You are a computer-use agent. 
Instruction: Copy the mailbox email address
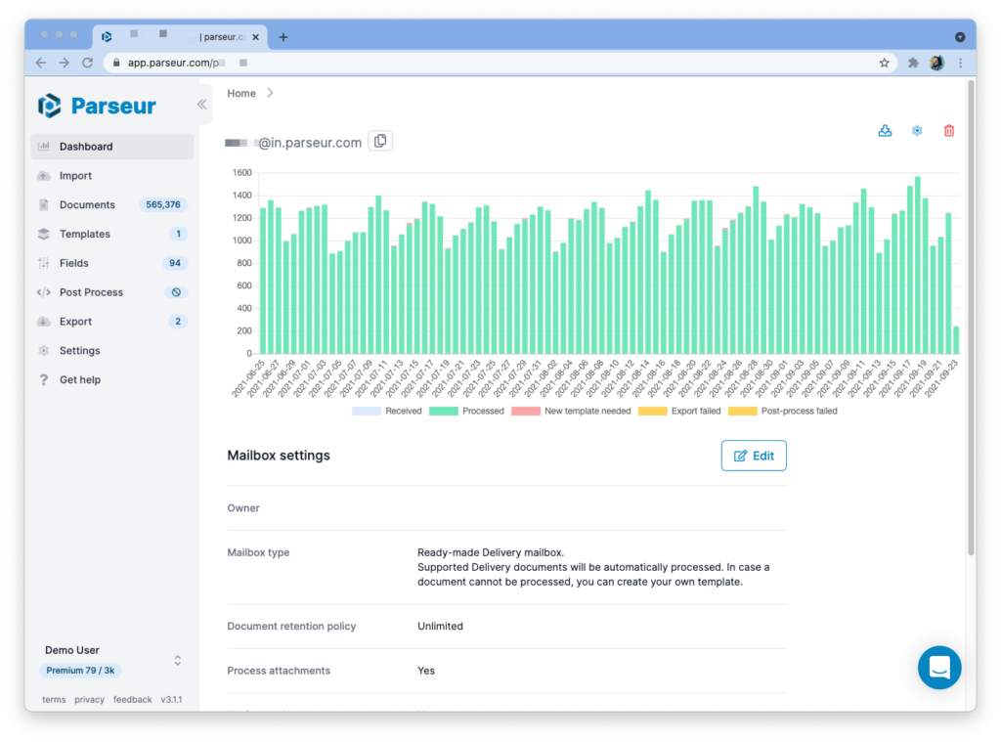(x=379, y=140)
